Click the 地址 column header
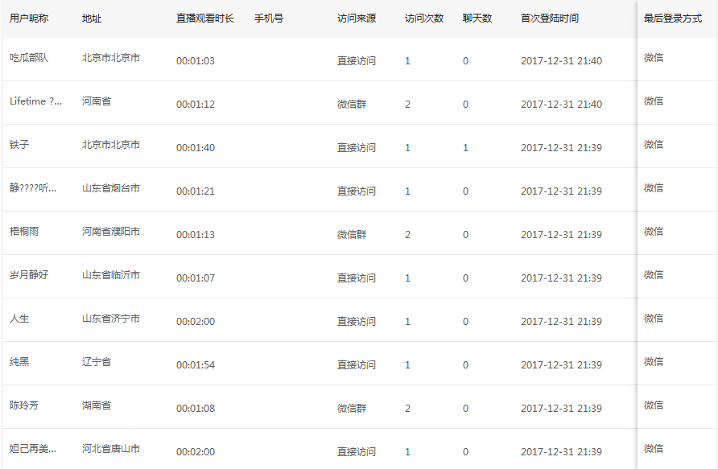 coord(92,19)
